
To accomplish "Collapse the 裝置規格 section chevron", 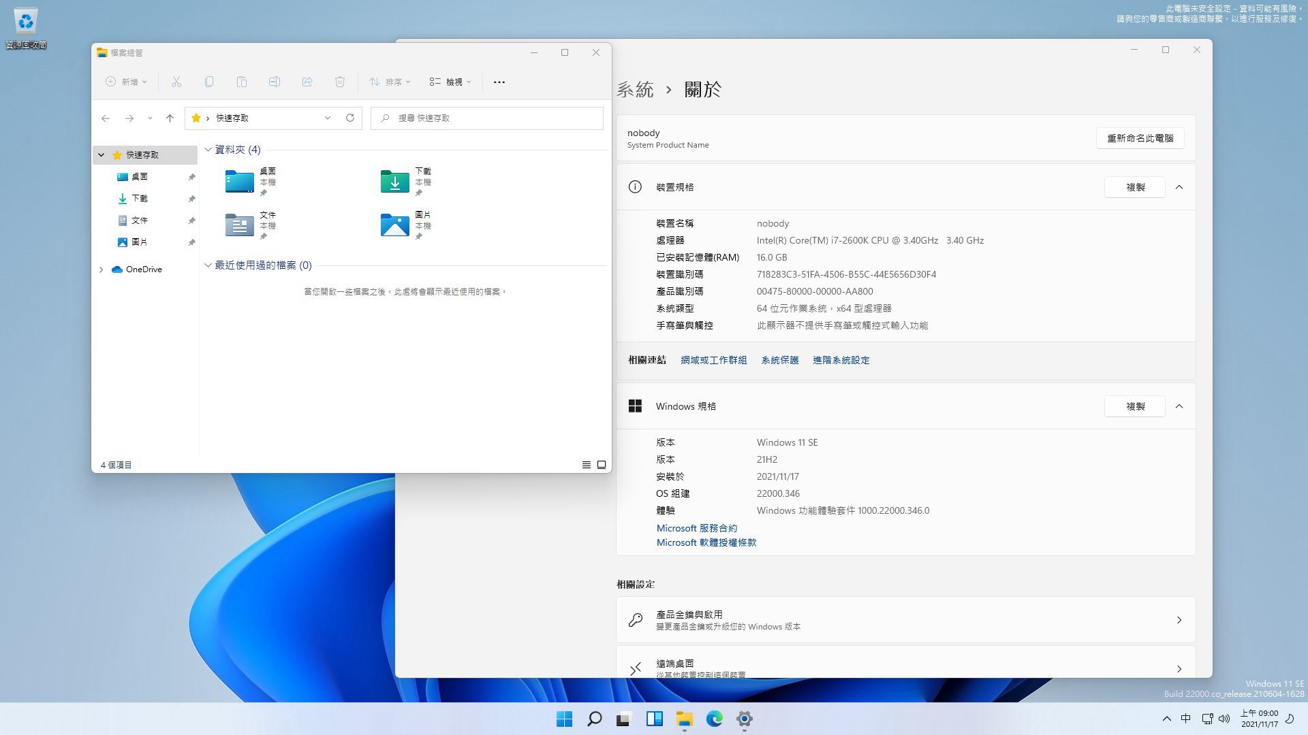I will coord(1179,187).
